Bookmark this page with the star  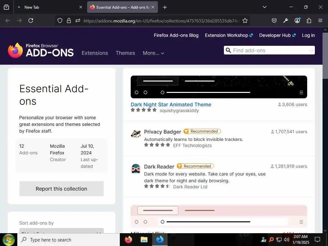pyautogui.click(x=245, y=20)
